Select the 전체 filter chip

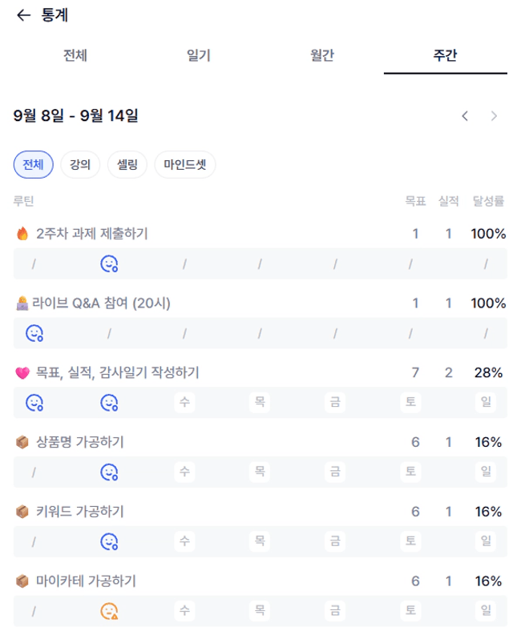click(x=33, y=165)
